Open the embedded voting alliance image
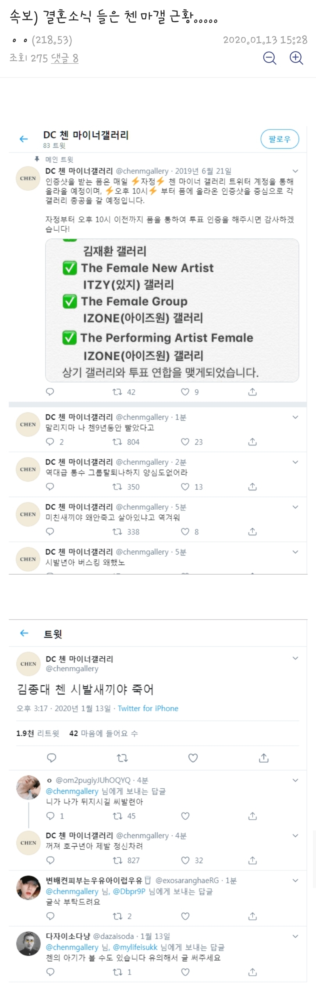The height and width of the screenshot is (1003, 316). pos(172,310)
